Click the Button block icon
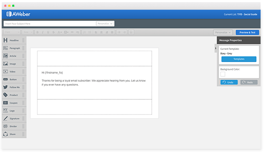Image resolution: width=264 pixels, height=154 pixels. [5, 79]
